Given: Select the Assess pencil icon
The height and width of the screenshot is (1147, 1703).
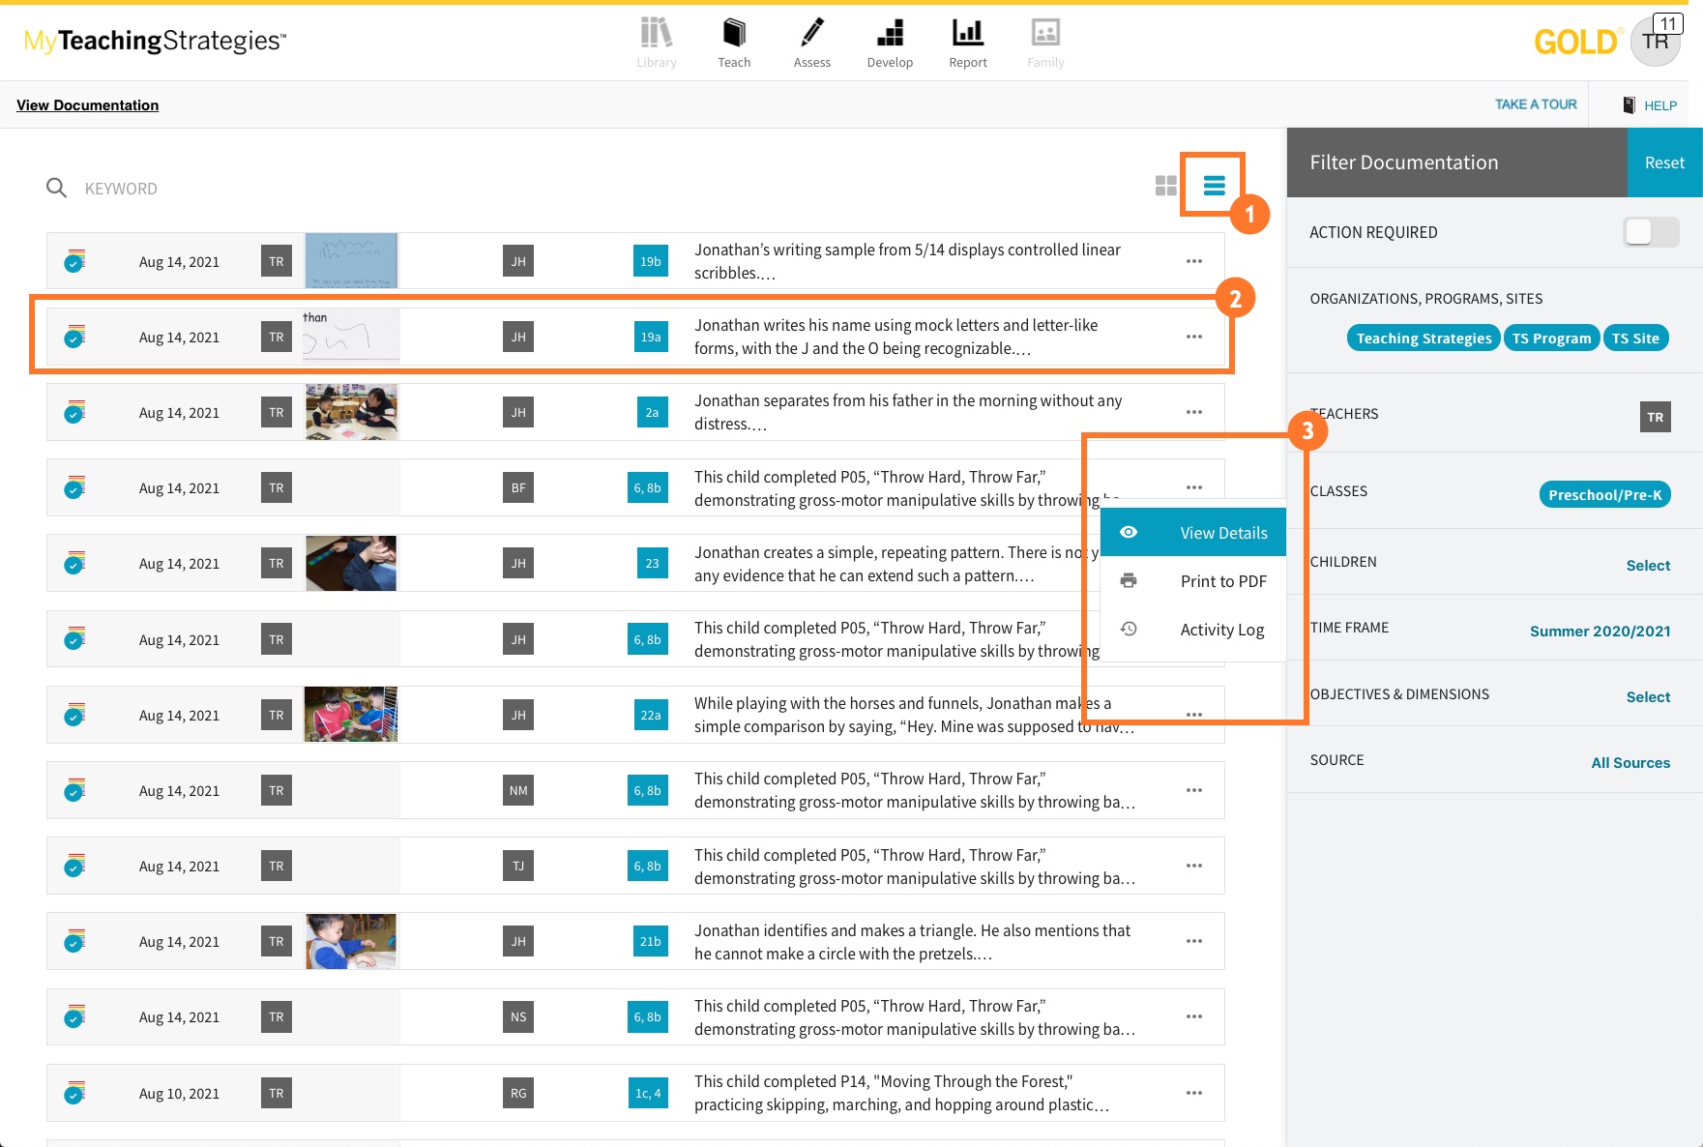Looking at the screenshot, I should click(x=811, y=39).
